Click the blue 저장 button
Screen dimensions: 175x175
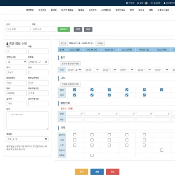click(97, 172)
